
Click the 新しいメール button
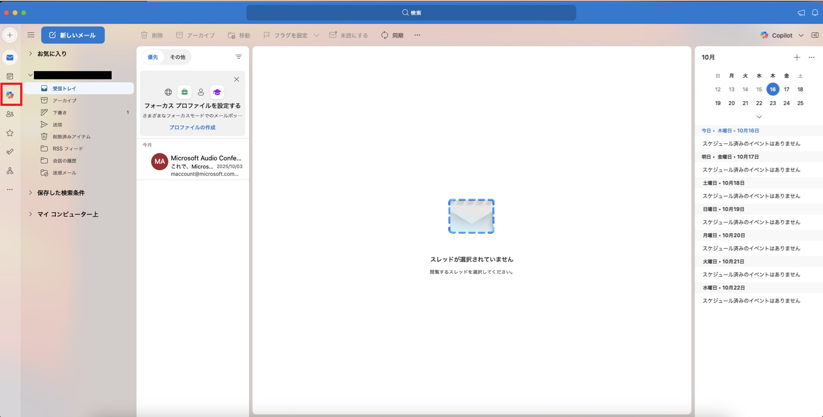(72, 35)
